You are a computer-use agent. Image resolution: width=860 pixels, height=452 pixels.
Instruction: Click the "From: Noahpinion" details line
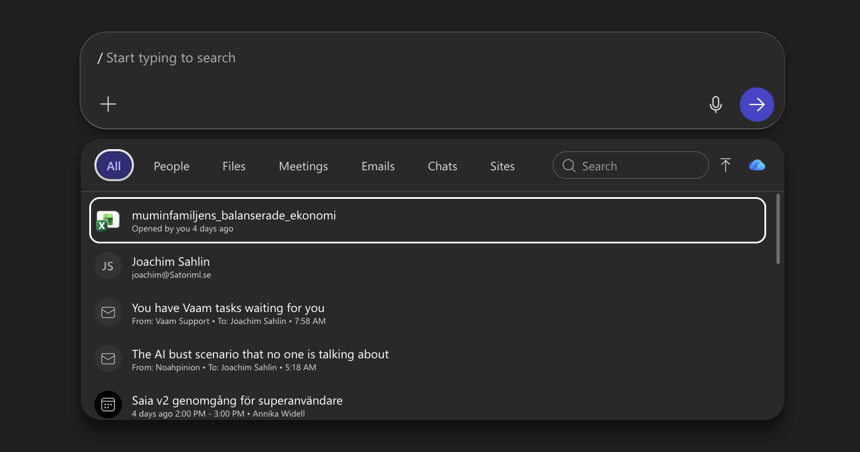(x=224, y=367)
